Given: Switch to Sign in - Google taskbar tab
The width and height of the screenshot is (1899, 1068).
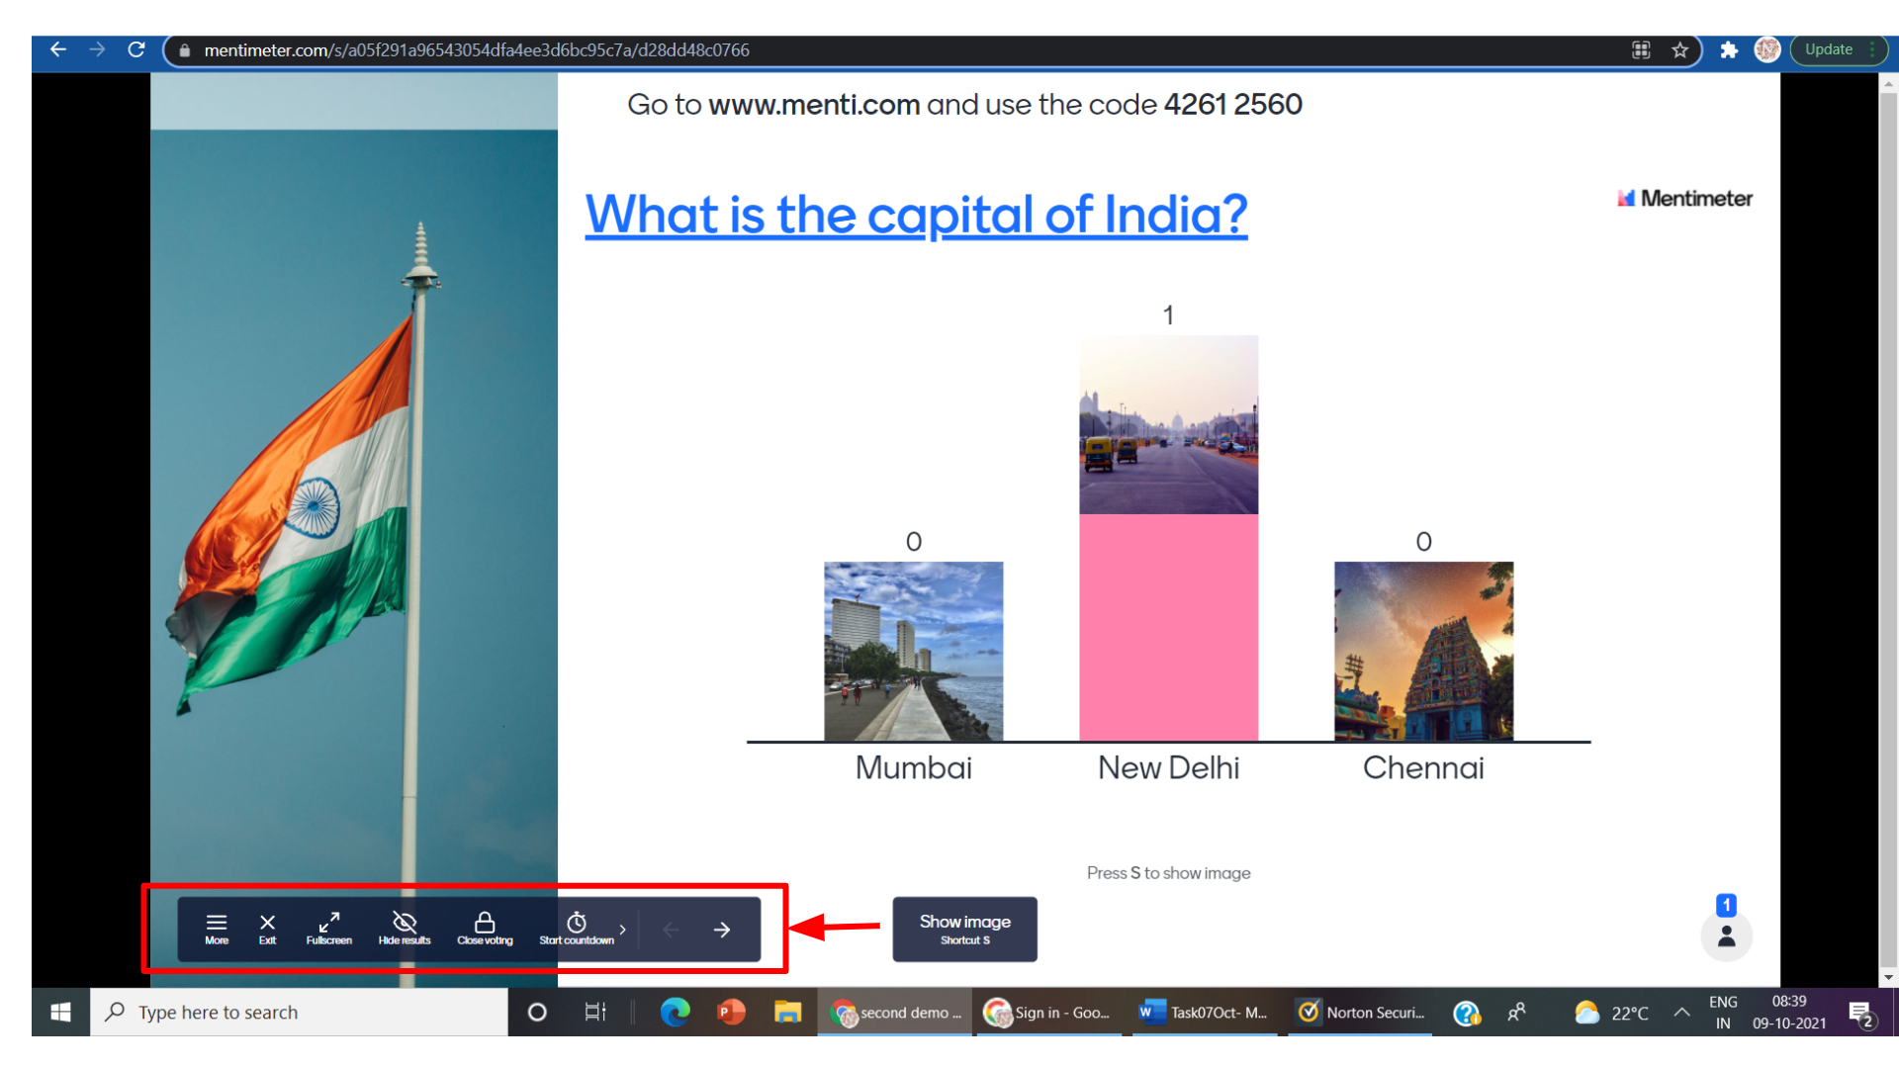Looking at the screenshot, I should coord(1050,1013).
